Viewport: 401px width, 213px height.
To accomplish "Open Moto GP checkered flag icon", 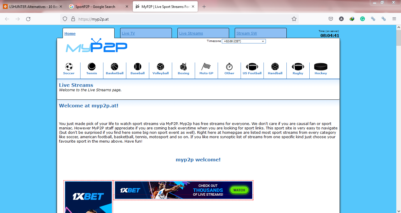I will click(206, 67).
